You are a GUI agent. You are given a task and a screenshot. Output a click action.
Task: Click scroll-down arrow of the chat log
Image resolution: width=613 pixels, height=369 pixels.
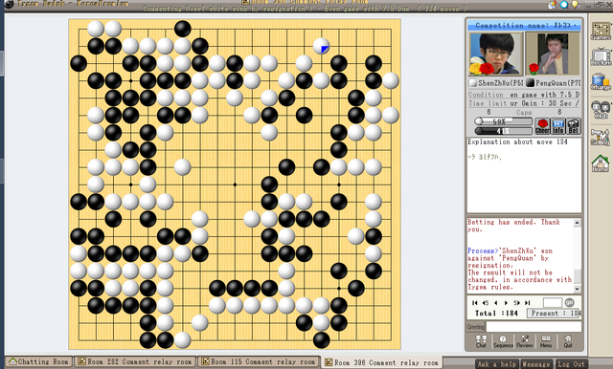(x=577, y=289)
